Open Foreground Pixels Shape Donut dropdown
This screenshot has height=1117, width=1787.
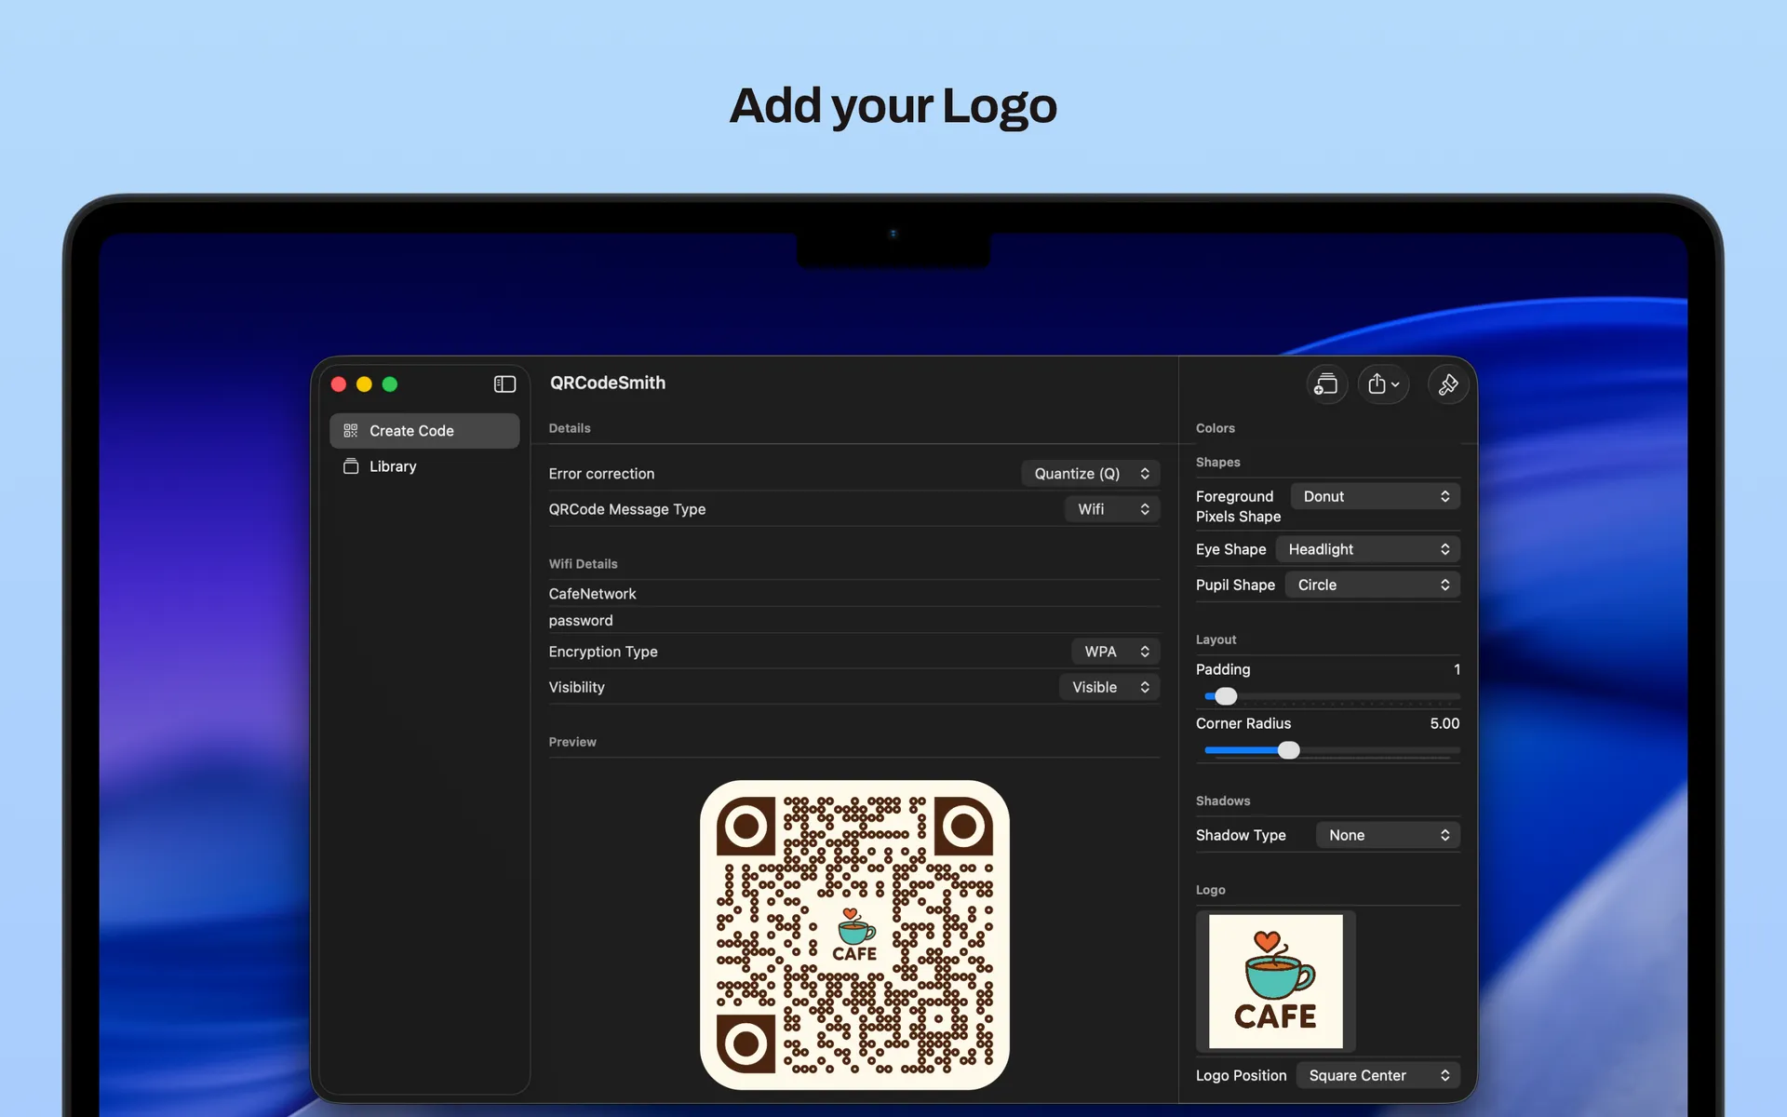tap(1375, 496)
